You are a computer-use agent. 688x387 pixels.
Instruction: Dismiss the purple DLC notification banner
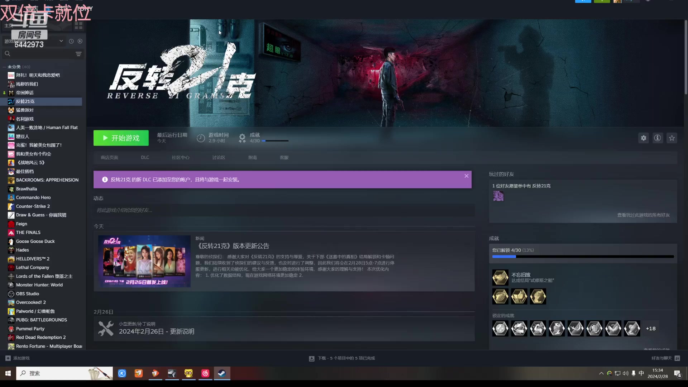click(x=467, y=176)
